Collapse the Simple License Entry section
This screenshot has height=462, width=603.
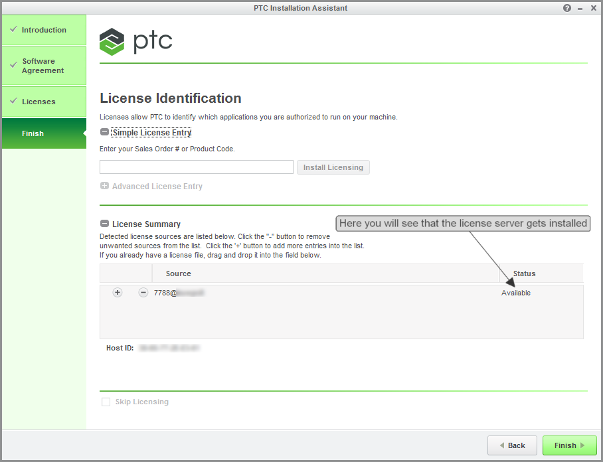pyautogui.click(x=104, y=132)
